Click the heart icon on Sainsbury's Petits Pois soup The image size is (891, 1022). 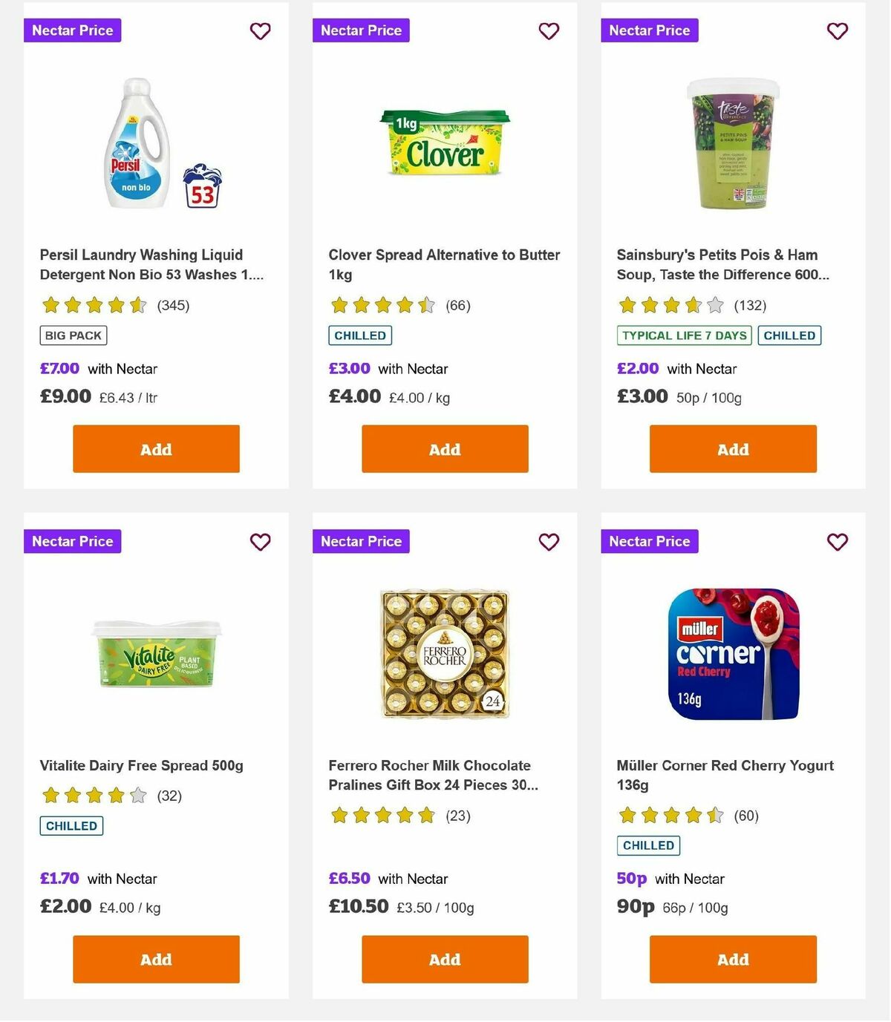[x=837, y=31]
